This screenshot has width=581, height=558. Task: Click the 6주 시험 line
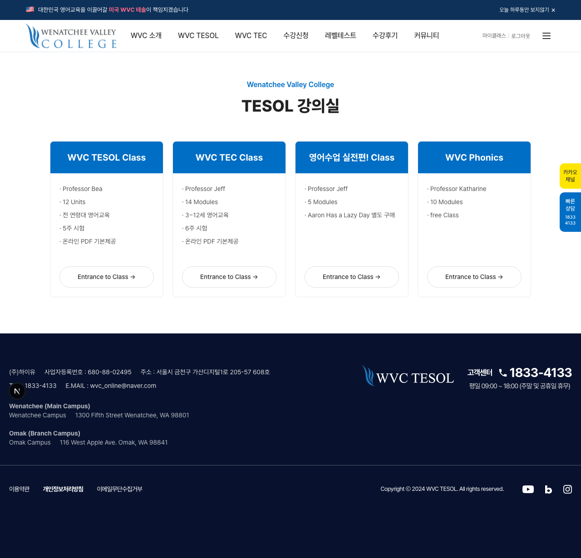tap(195, 228)
